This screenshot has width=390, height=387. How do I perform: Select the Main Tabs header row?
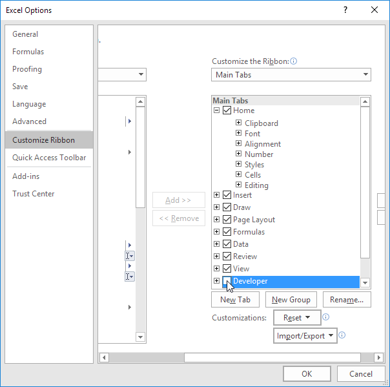286,101
